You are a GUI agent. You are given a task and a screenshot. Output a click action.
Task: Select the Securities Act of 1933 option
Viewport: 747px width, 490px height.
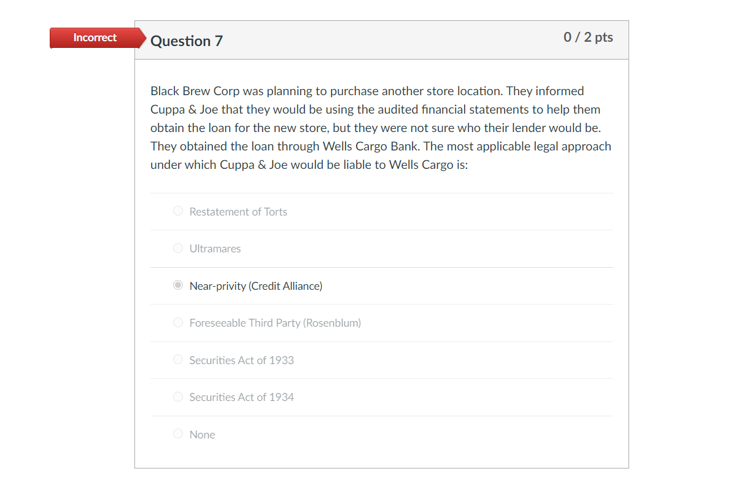[x=178, y=359]
